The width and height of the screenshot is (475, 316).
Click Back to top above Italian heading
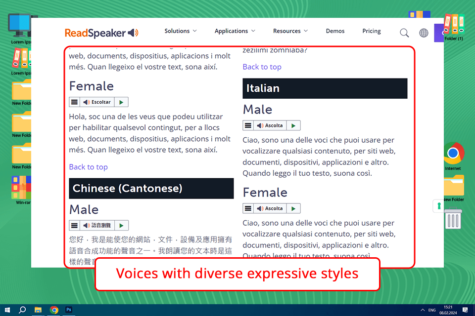[x=262, y=67]
